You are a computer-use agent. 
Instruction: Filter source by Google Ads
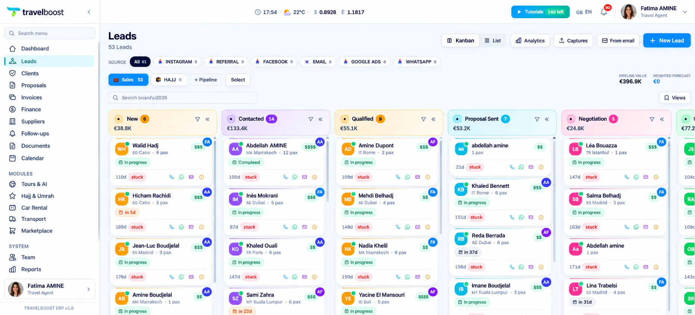pos(365,62)
